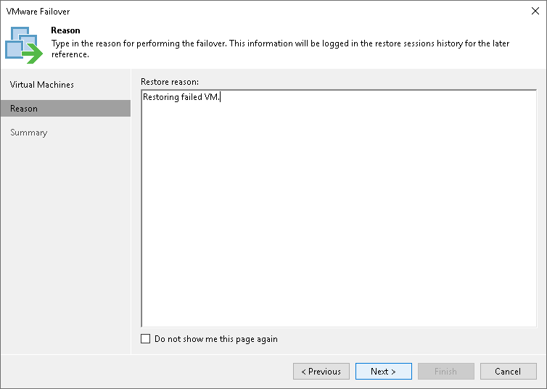Go back with the < Previous button
The height and width of the screenshot is (389, 547).
pyautogui.click(x=321, y=371)
